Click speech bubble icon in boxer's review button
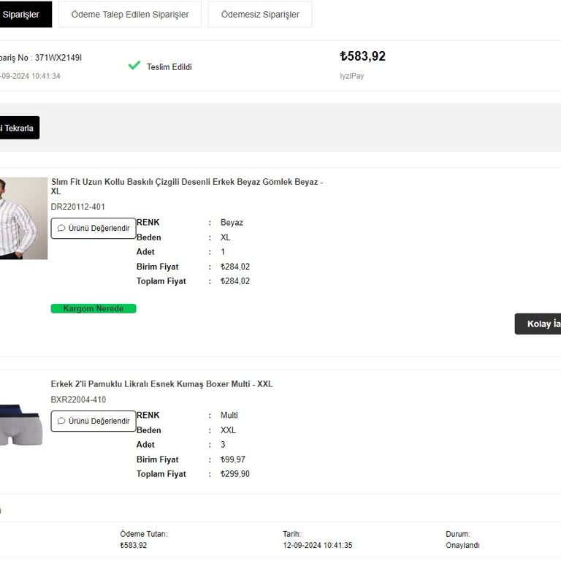561x561 pixels. 61,421
